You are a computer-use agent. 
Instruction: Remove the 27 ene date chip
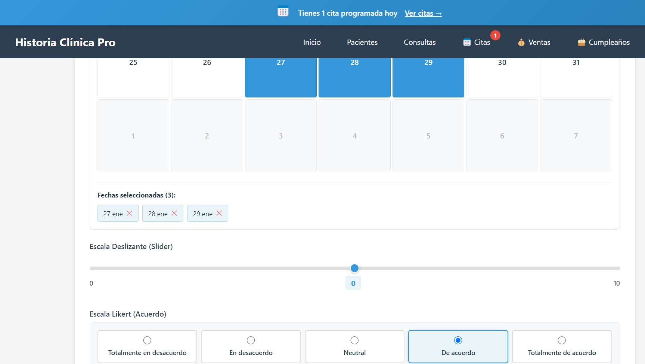pos(130,213)
